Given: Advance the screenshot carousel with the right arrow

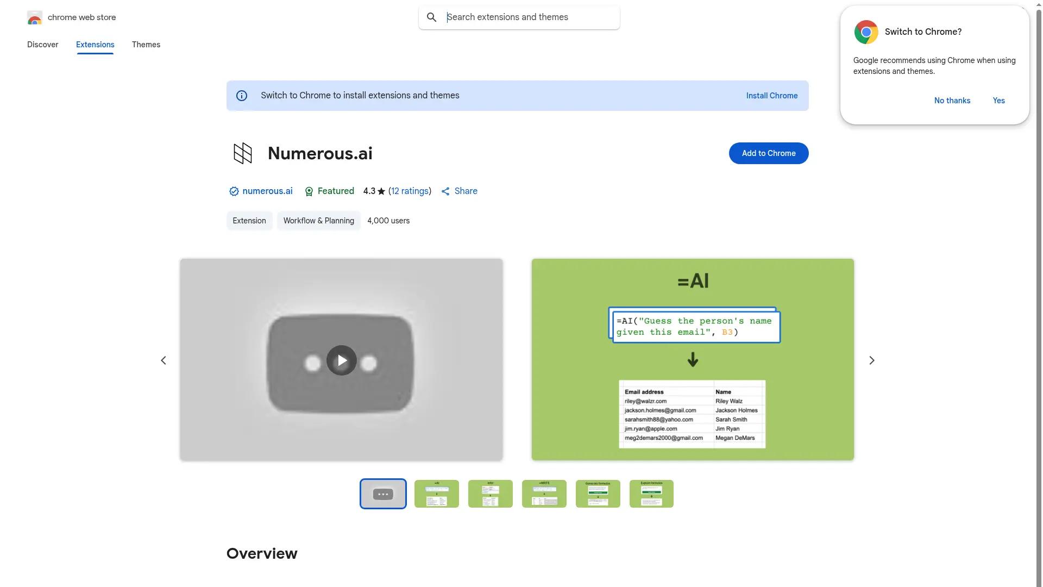Looking at the screenshot, I should (x=871, y=360).
